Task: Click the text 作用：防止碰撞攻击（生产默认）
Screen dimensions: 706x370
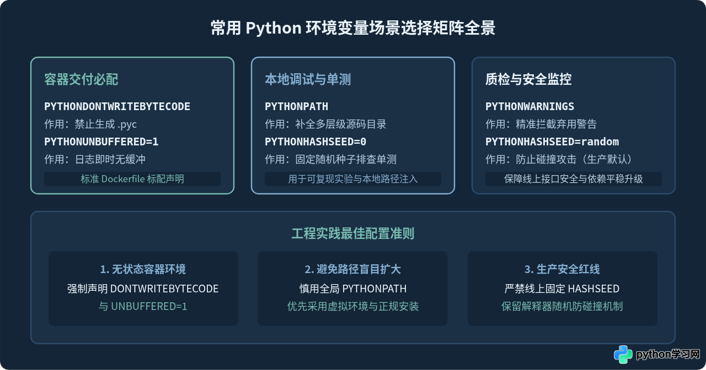Action: [x=559, y=159]
